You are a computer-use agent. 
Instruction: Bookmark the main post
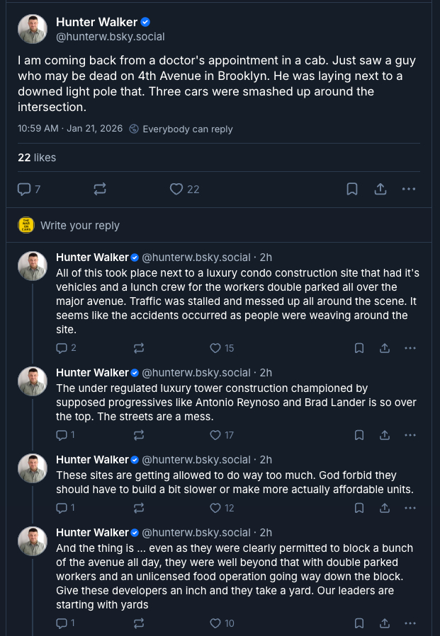pos(351,189)
